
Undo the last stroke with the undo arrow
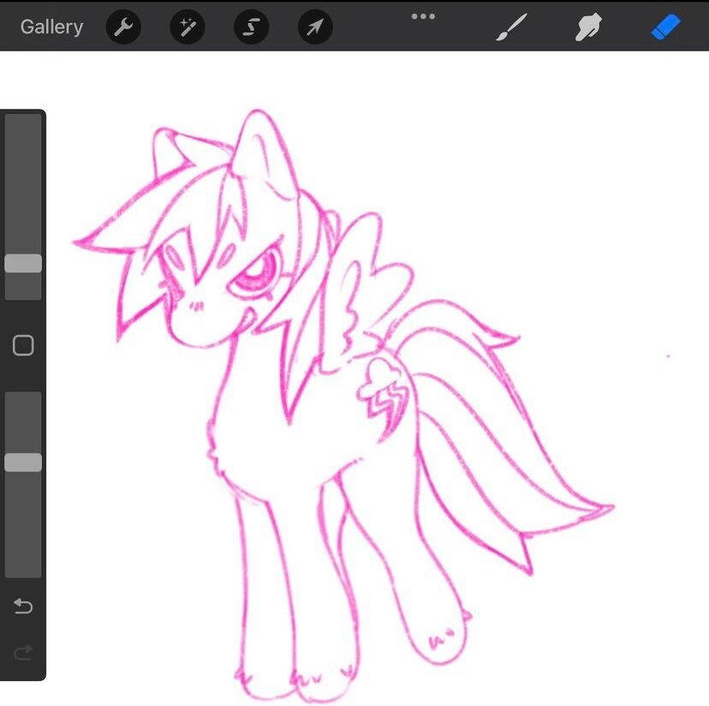(x=23, y=606)
